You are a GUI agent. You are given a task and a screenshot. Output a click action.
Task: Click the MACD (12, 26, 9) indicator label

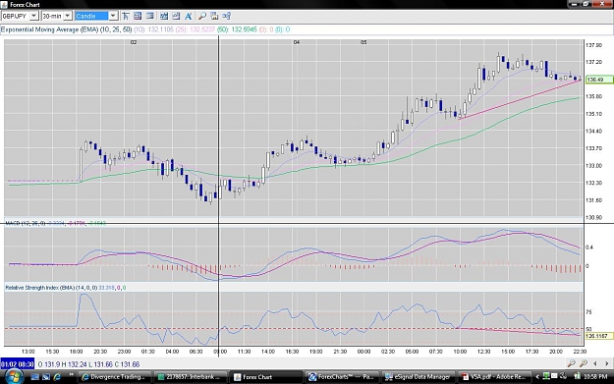tap(26, 223)
